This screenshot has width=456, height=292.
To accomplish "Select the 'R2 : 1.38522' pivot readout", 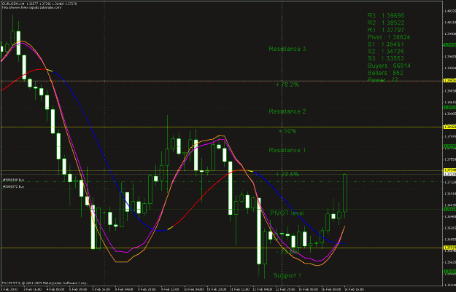I will 386,23.
